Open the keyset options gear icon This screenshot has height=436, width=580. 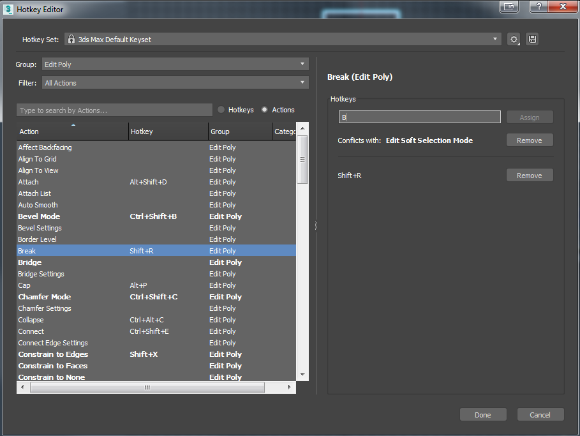pos(514,39)
